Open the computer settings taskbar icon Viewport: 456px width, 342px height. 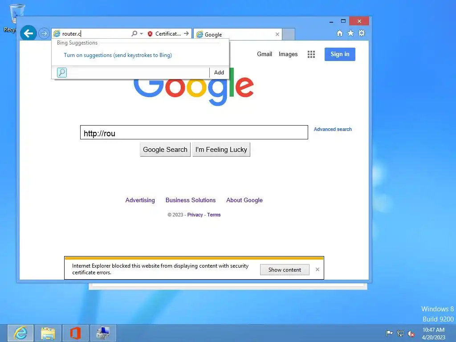click(103, 333)
